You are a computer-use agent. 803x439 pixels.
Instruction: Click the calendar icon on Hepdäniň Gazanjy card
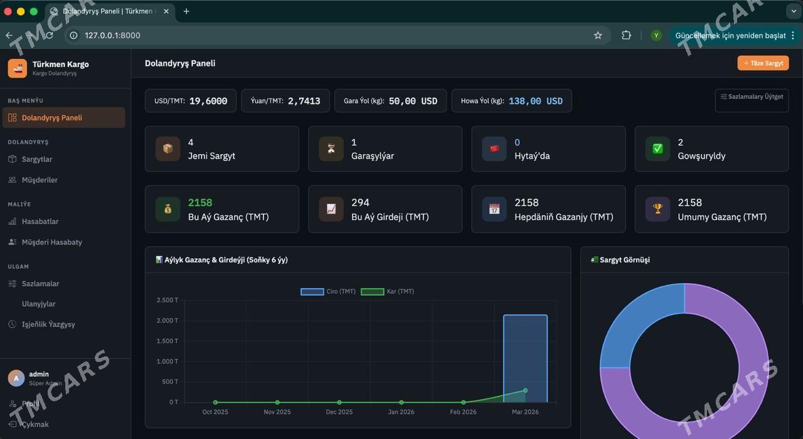tap(494, 209)
